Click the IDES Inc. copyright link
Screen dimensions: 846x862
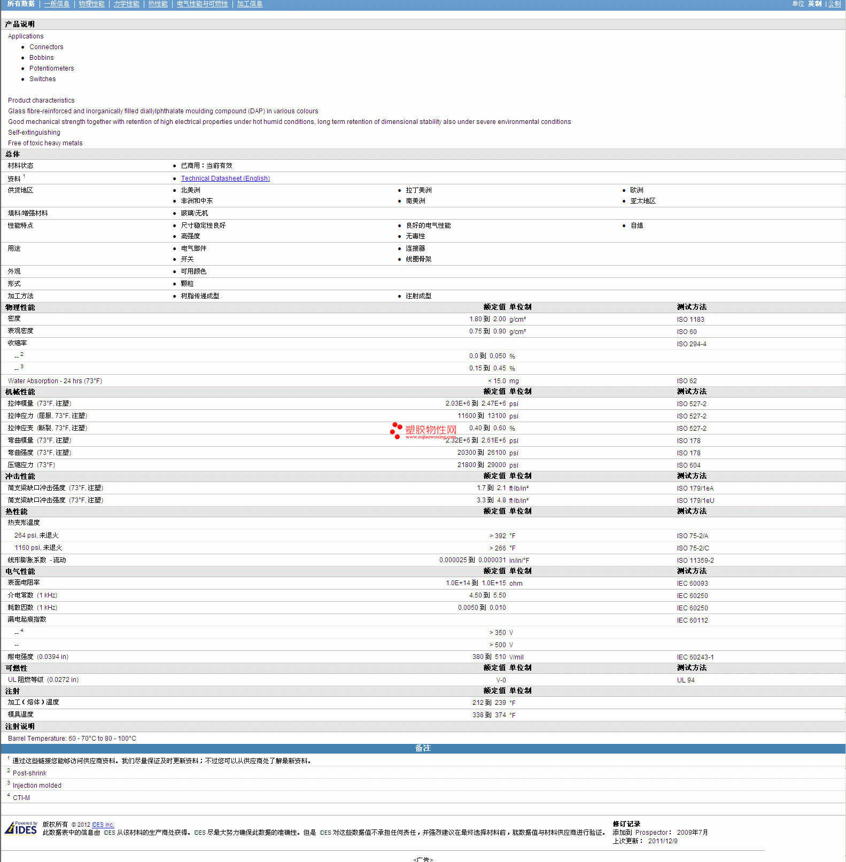click(103, 825)
